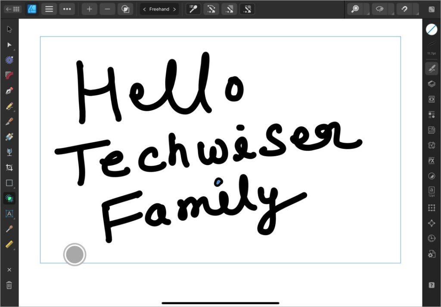The height and width of the screenshot is (307, 441).
Task: Open the three-ring Symbols studio icon
Action: pyautogui.click(x=432, y=145)
